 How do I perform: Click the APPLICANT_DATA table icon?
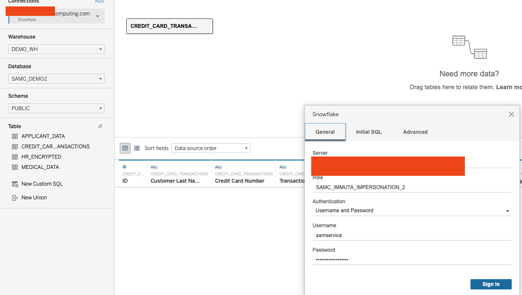click(x=15, y=136)
